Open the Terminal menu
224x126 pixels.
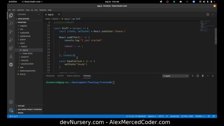pyautogui.click(x=43, y=10)
